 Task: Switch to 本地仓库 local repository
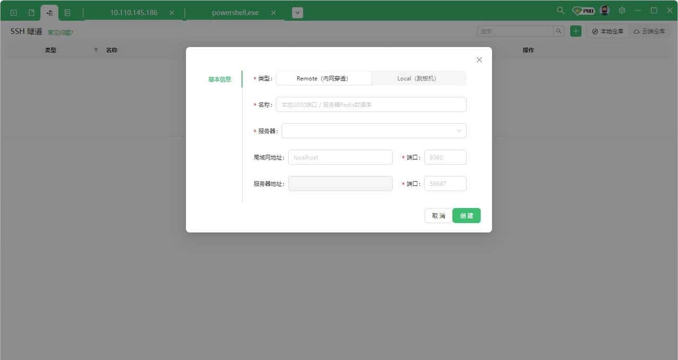click(x=608, y=32)
